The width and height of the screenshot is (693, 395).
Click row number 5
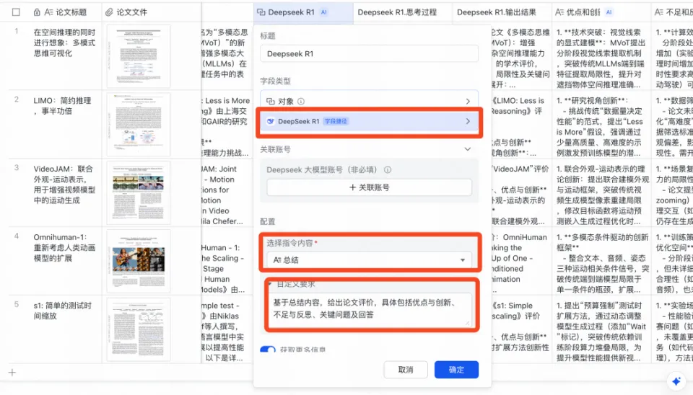(x=17, y=304)
